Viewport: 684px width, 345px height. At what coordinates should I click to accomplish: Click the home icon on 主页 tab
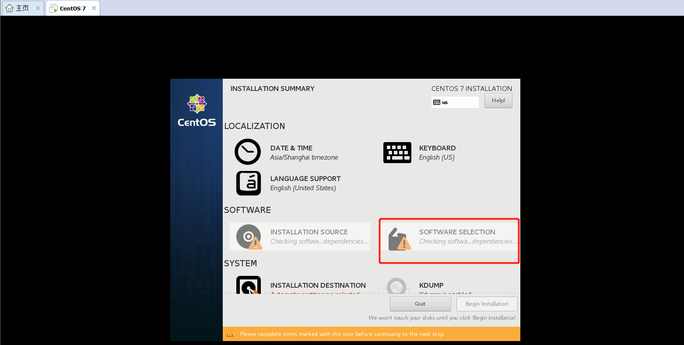tap(9, 8)
